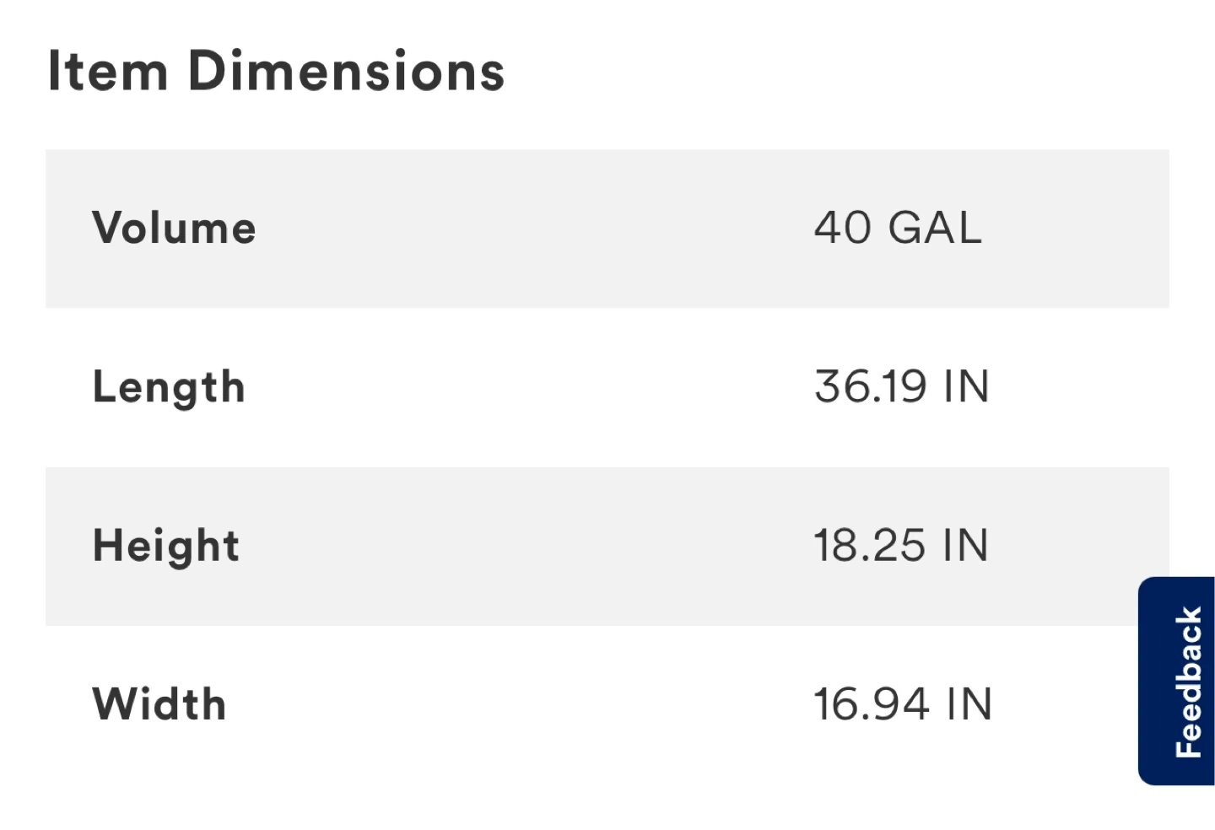Screen dimensions: 1215x830
Task: Click blank area between Length and 36.19 IN
Action: (x=532, y=387)
